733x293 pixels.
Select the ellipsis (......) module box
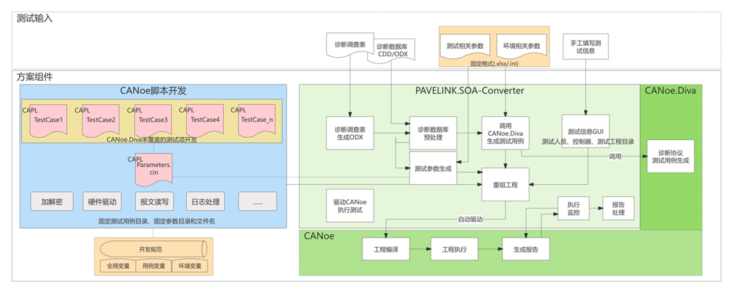[x=257, y=202]
